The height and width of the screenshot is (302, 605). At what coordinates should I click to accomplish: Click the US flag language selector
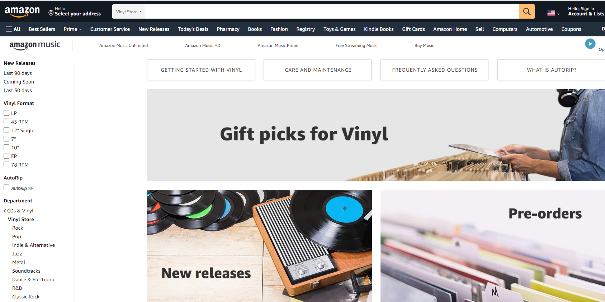click(x=553, y=13)
